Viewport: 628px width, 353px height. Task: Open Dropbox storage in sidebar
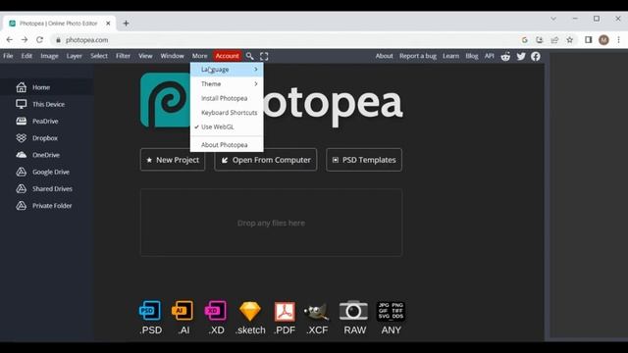pyautogui.click(x=46, y=138)
